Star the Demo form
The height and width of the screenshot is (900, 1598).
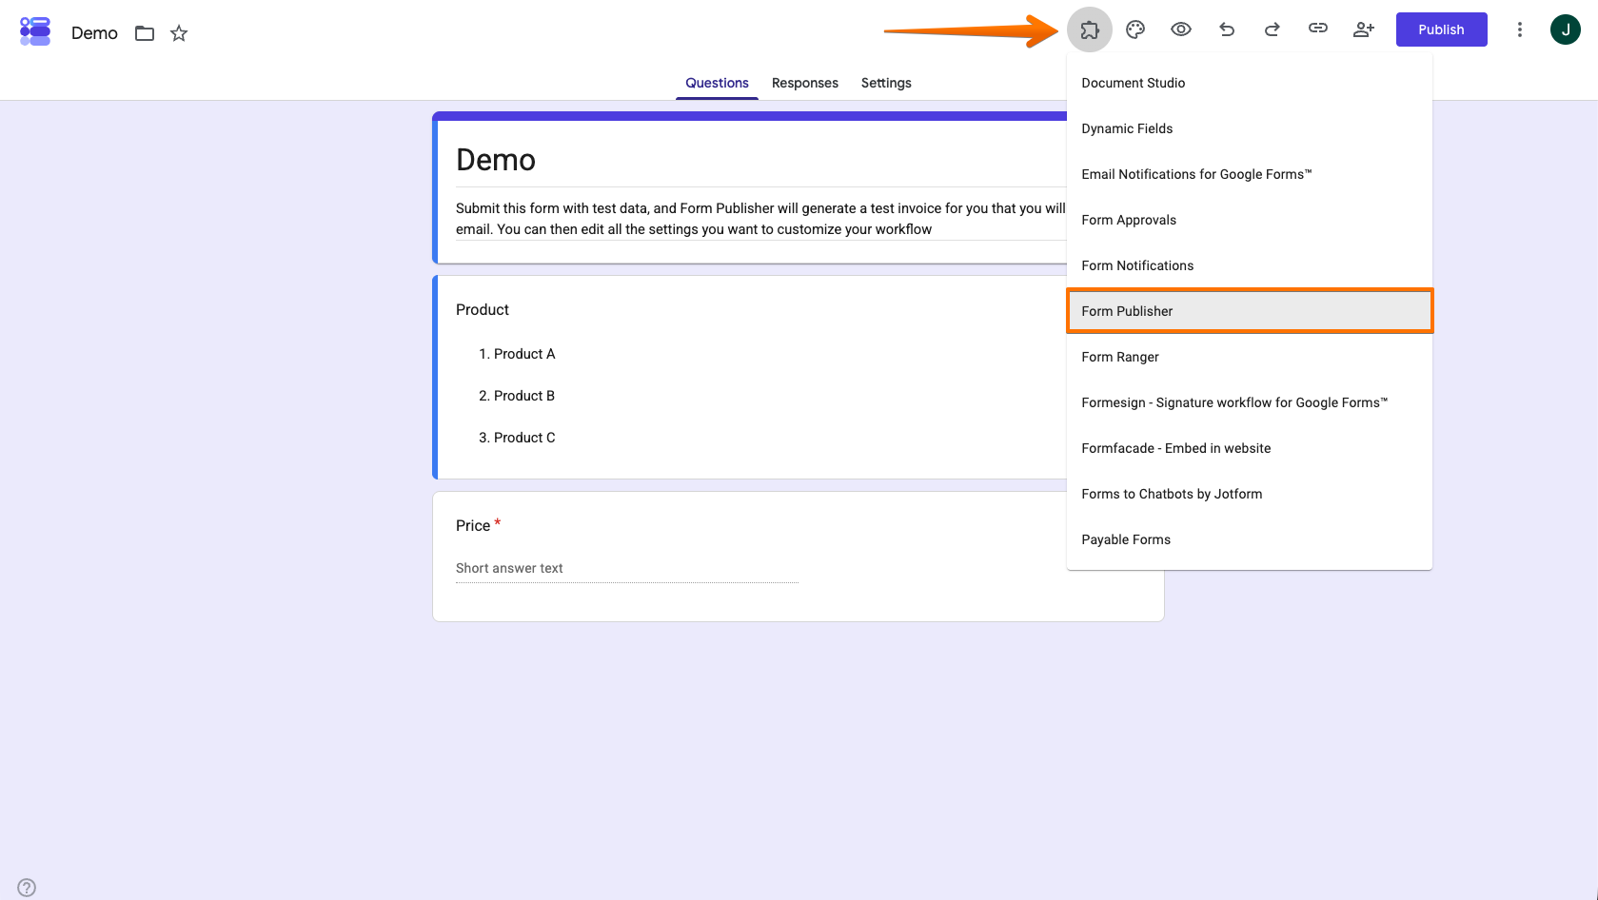coord(179,33)
